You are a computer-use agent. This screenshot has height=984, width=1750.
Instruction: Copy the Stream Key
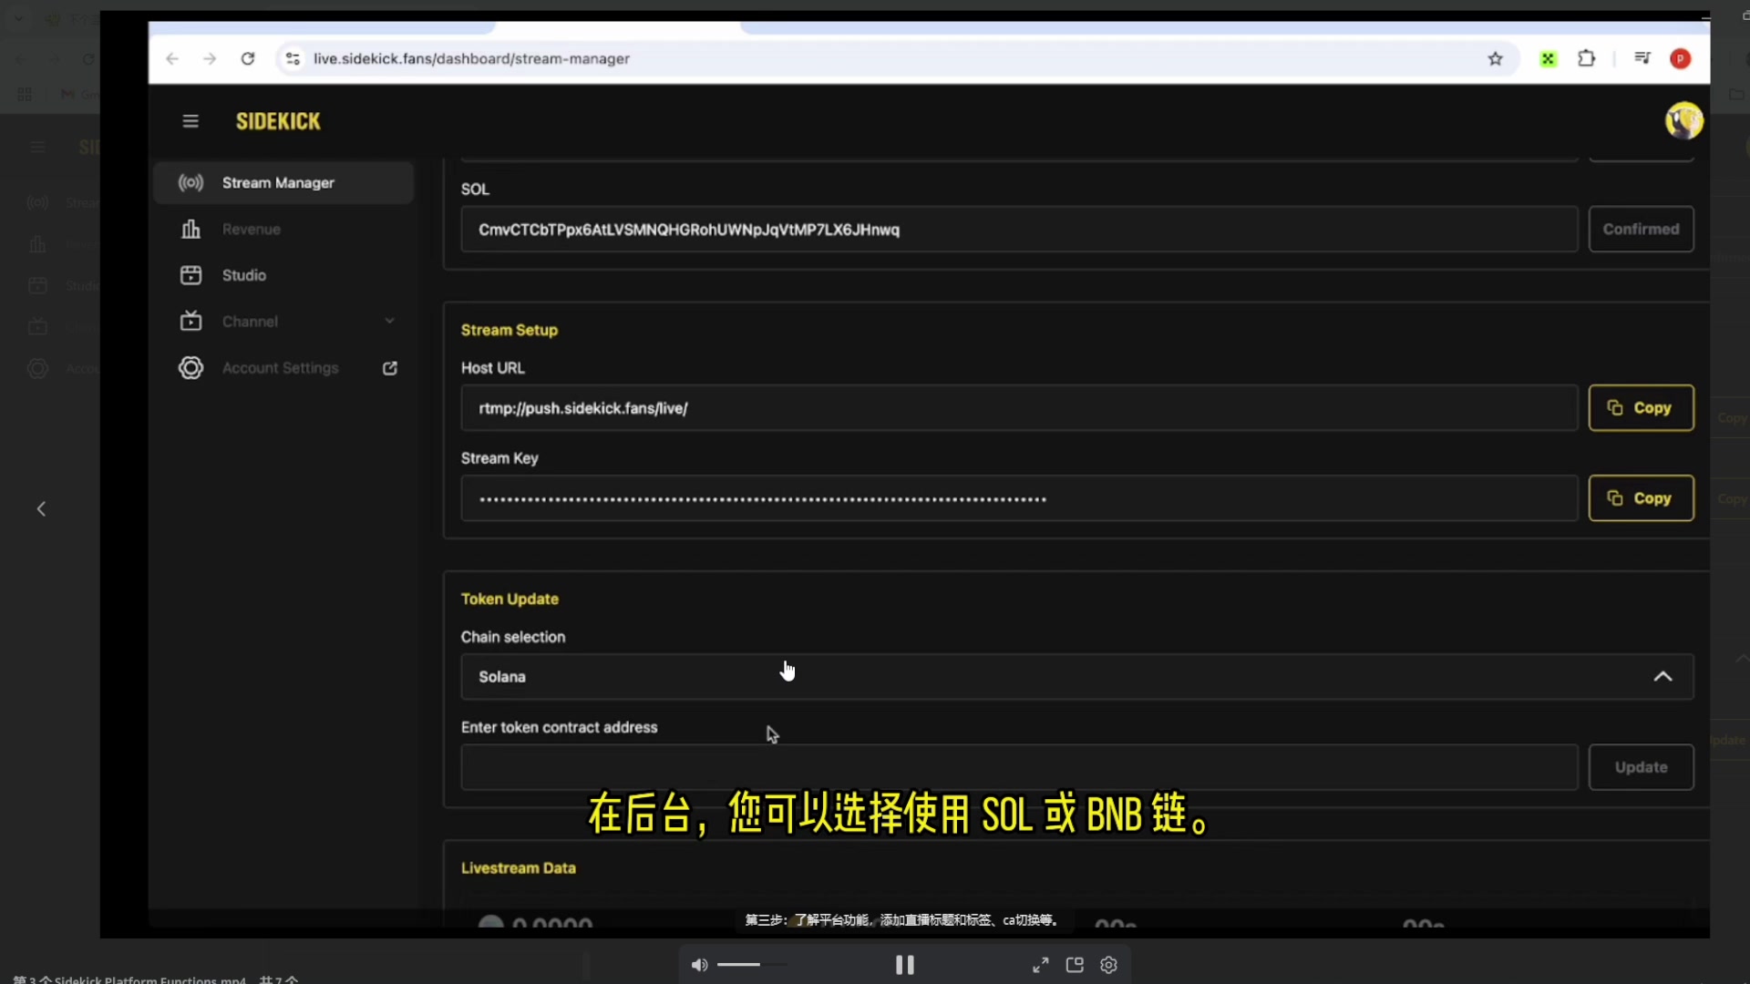[x=1641, y=498]
